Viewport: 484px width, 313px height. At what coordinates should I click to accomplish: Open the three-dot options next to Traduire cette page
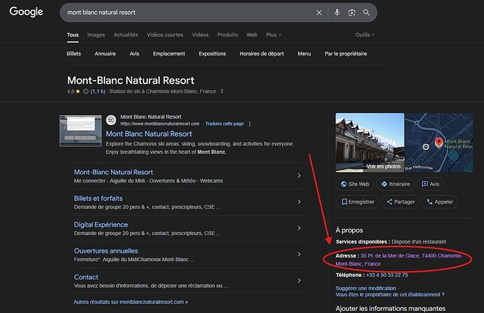(x=250, y=124)
